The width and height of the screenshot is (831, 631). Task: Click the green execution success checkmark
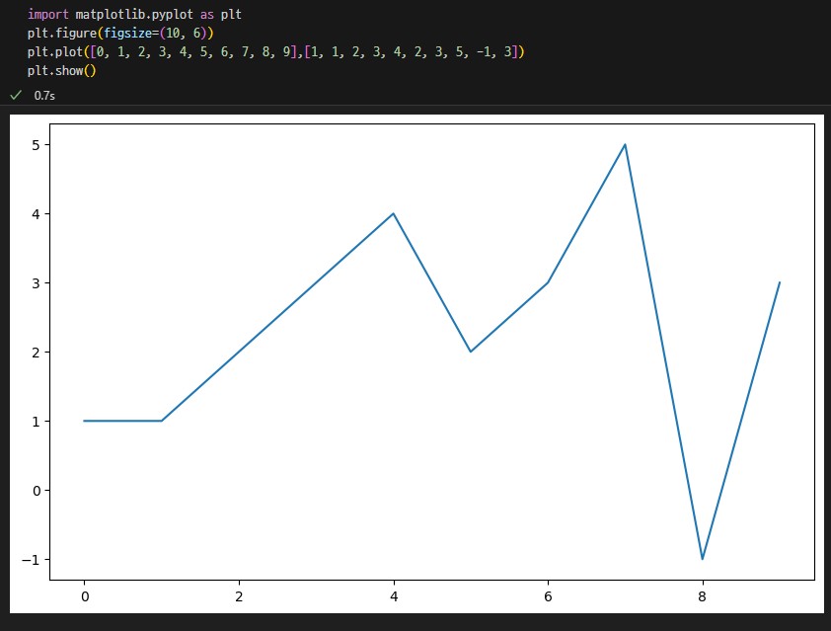[16, 95]
